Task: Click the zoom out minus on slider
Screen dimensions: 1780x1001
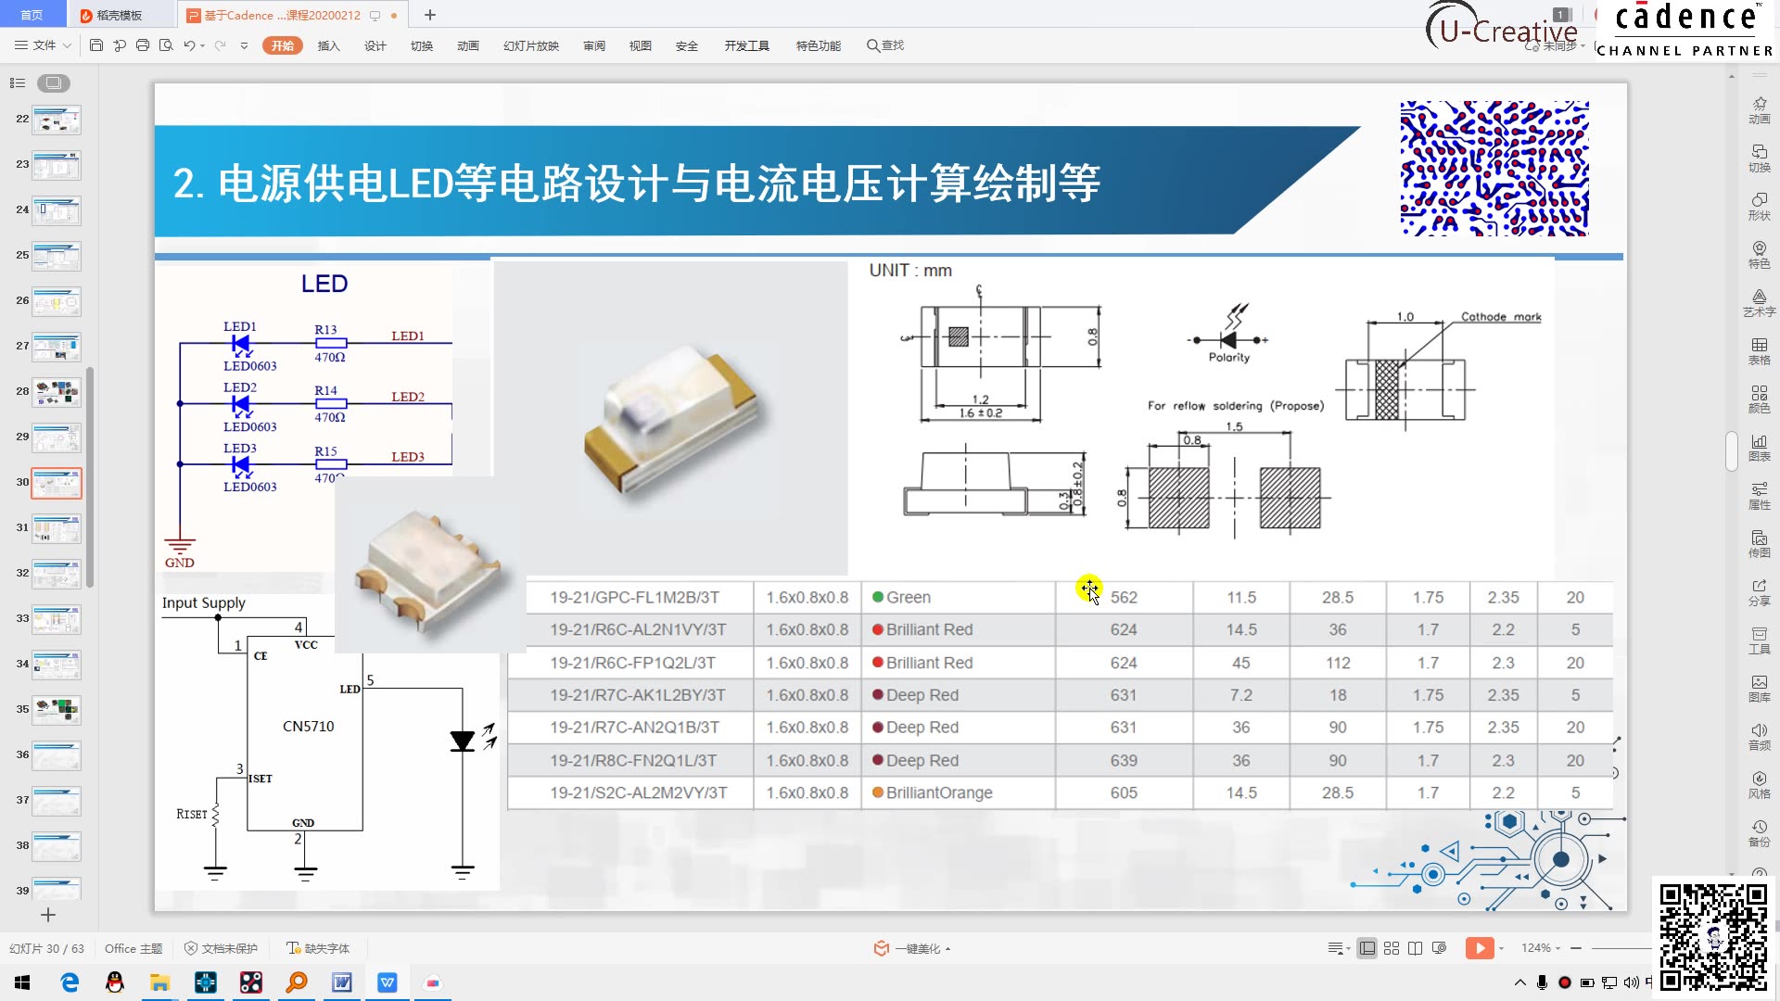Action: [1576, 948]
